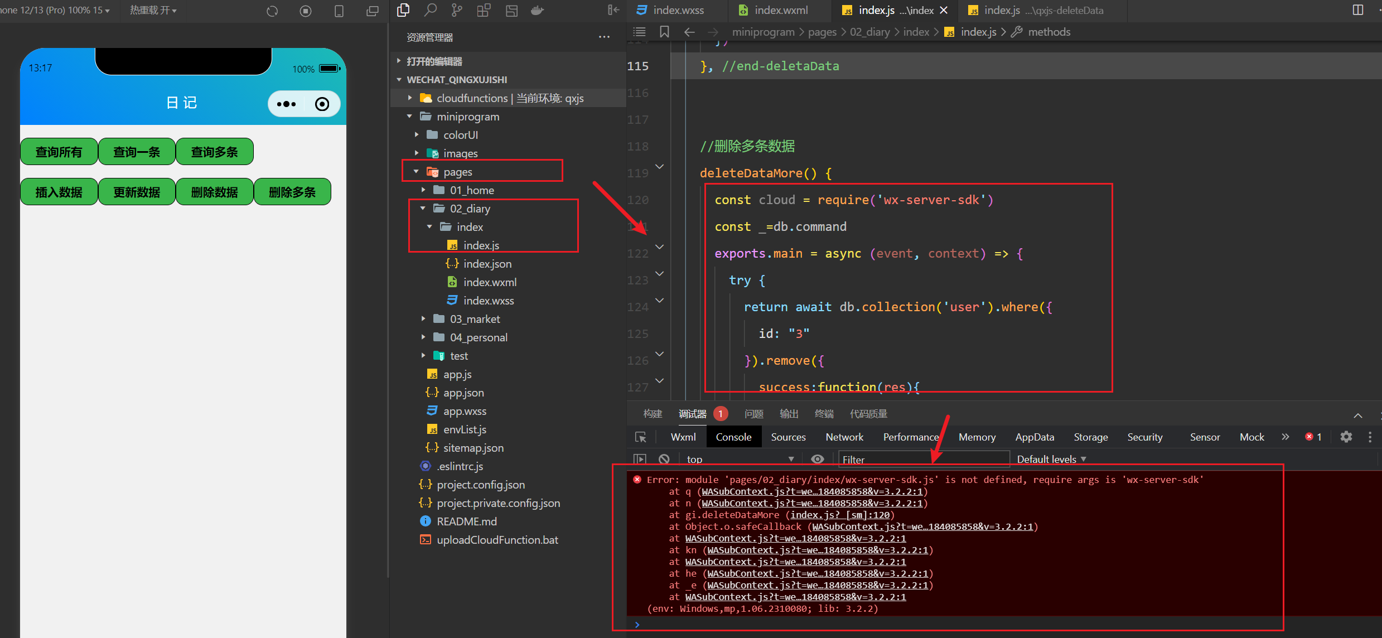Open the index.js [sm]:120 stack trace link

point(839,515)
